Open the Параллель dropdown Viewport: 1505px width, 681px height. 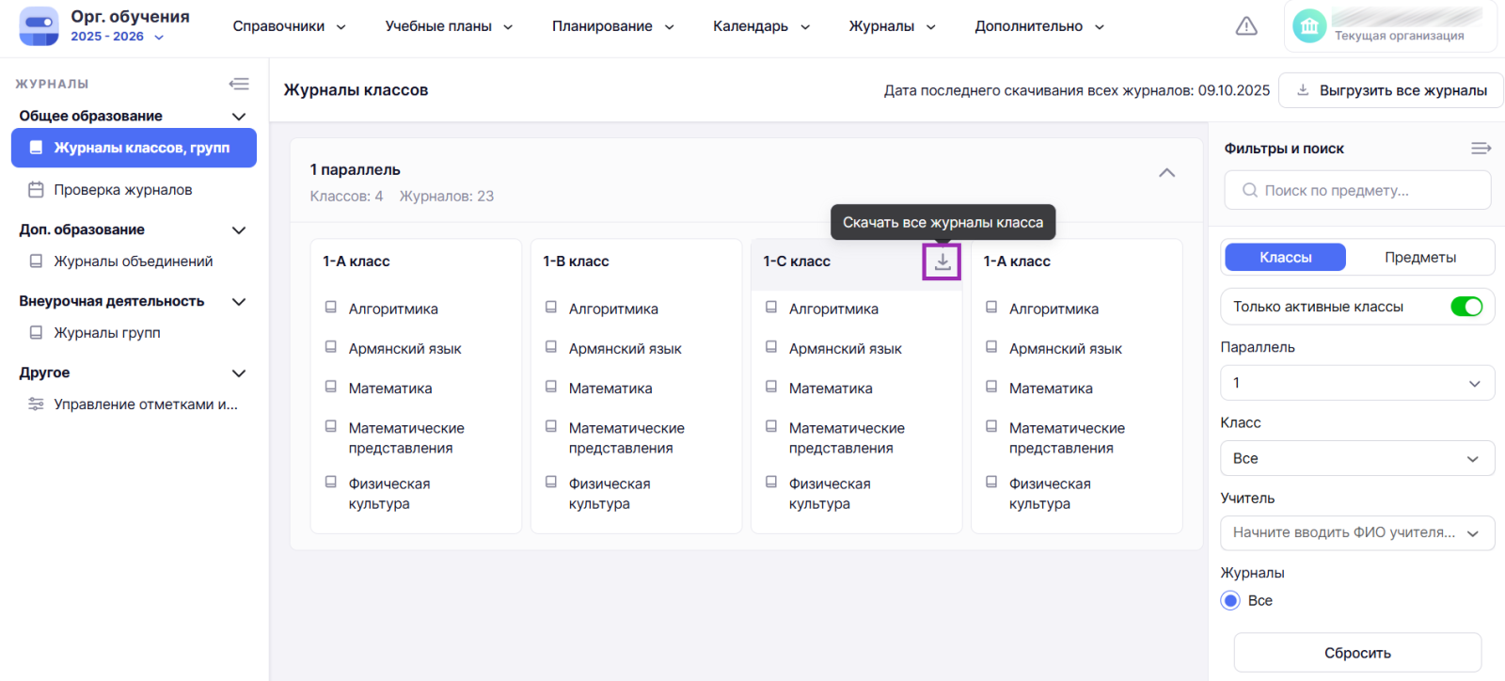point(1356,383)
